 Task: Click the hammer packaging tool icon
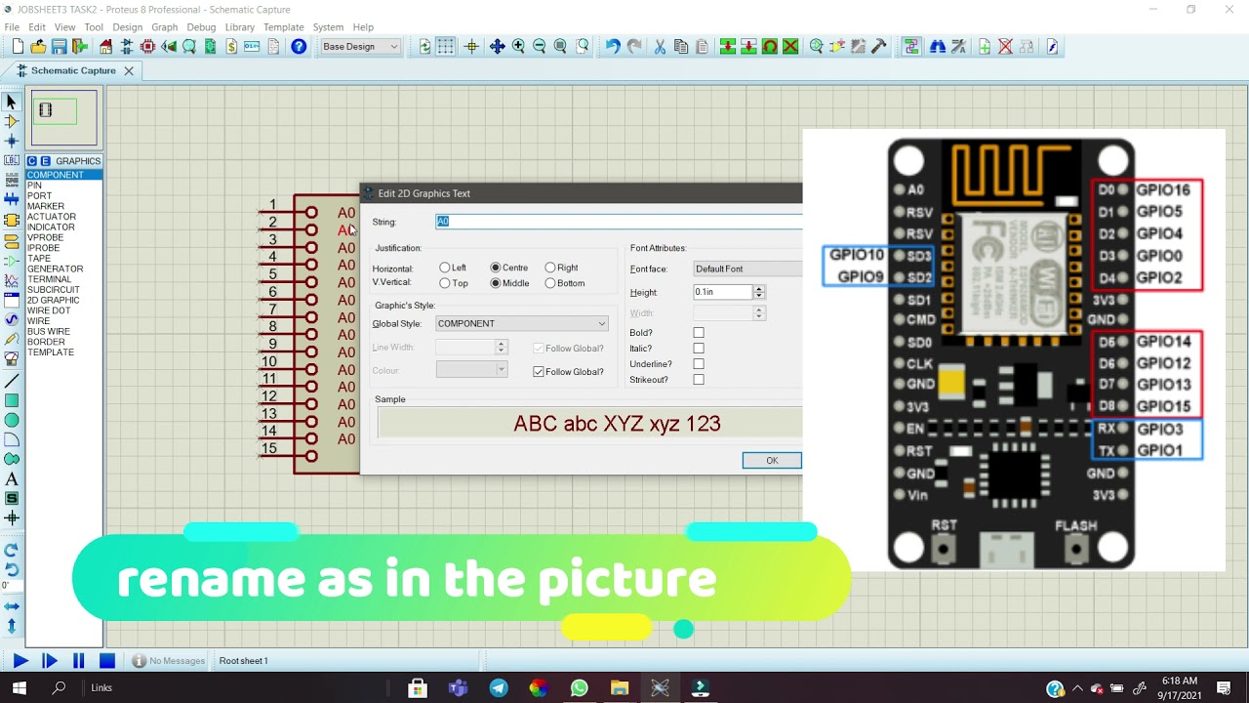878,46
